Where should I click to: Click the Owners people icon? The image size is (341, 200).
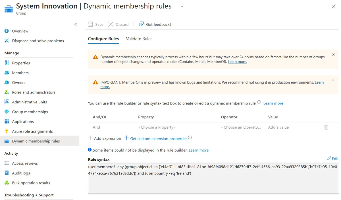point(7,82)
